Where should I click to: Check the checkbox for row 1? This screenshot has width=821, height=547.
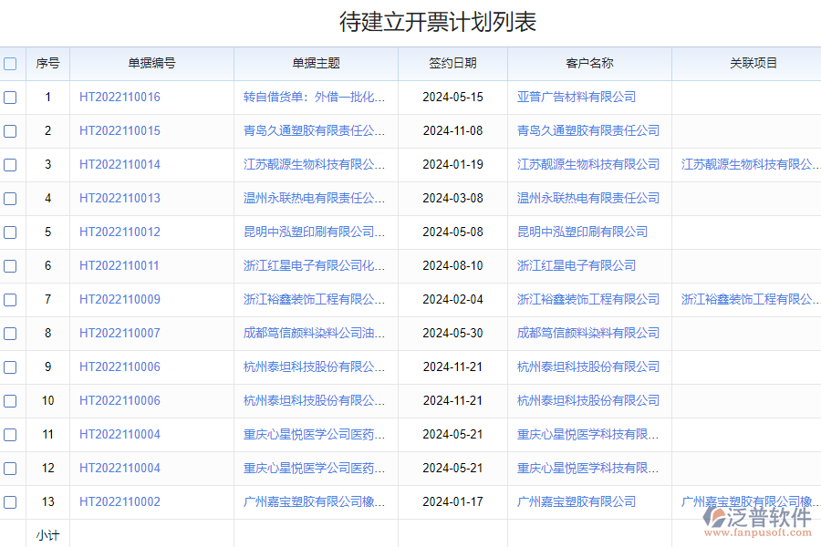click(x=10, y=97)
